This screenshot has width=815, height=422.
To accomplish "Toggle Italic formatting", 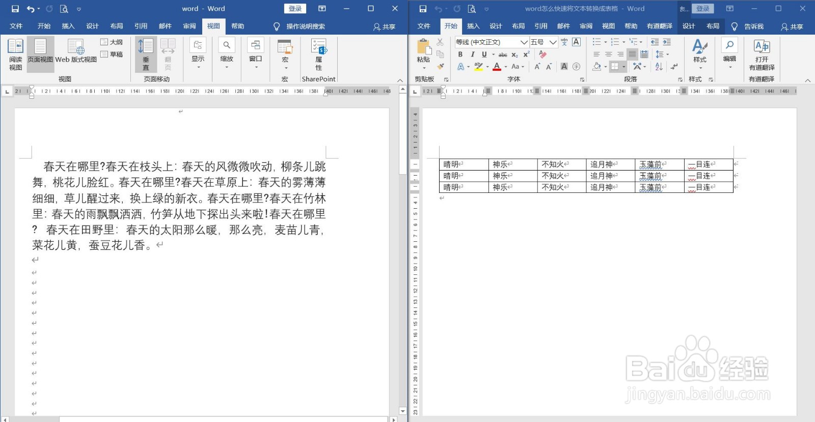I will (x=472, y=54).
